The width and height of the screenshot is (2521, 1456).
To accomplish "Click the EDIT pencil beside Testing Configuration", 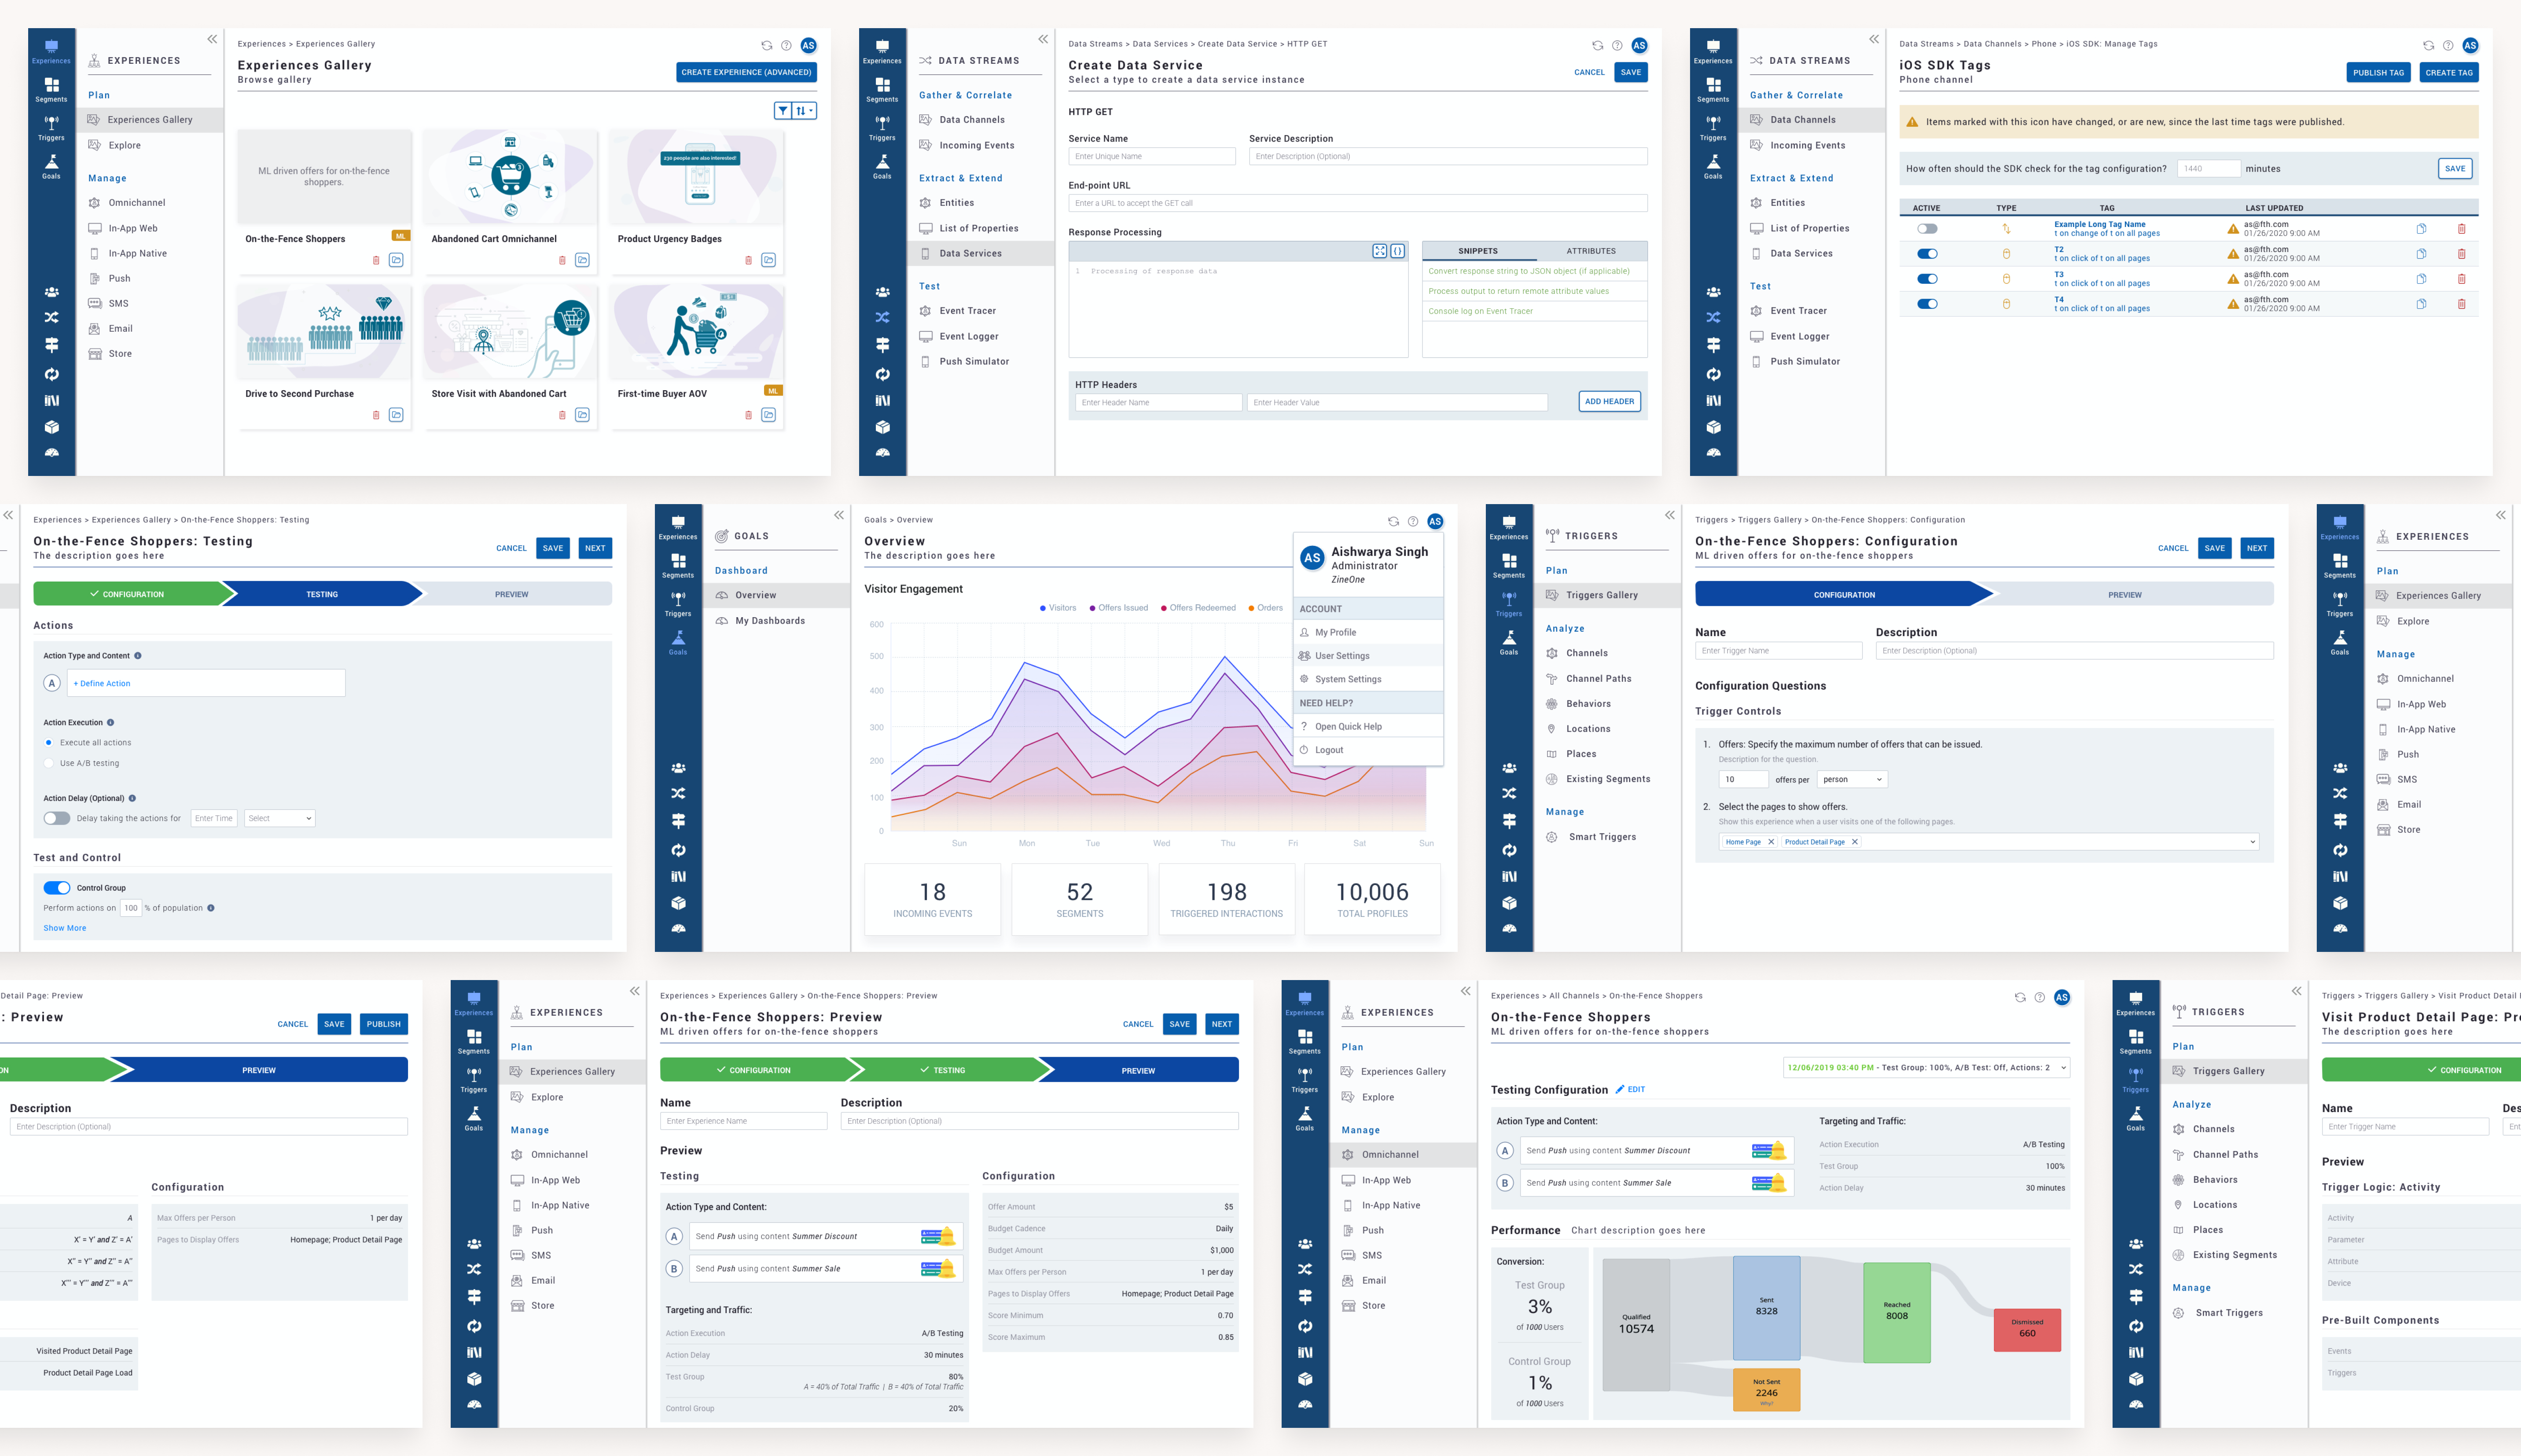I will (1630, 1089).
